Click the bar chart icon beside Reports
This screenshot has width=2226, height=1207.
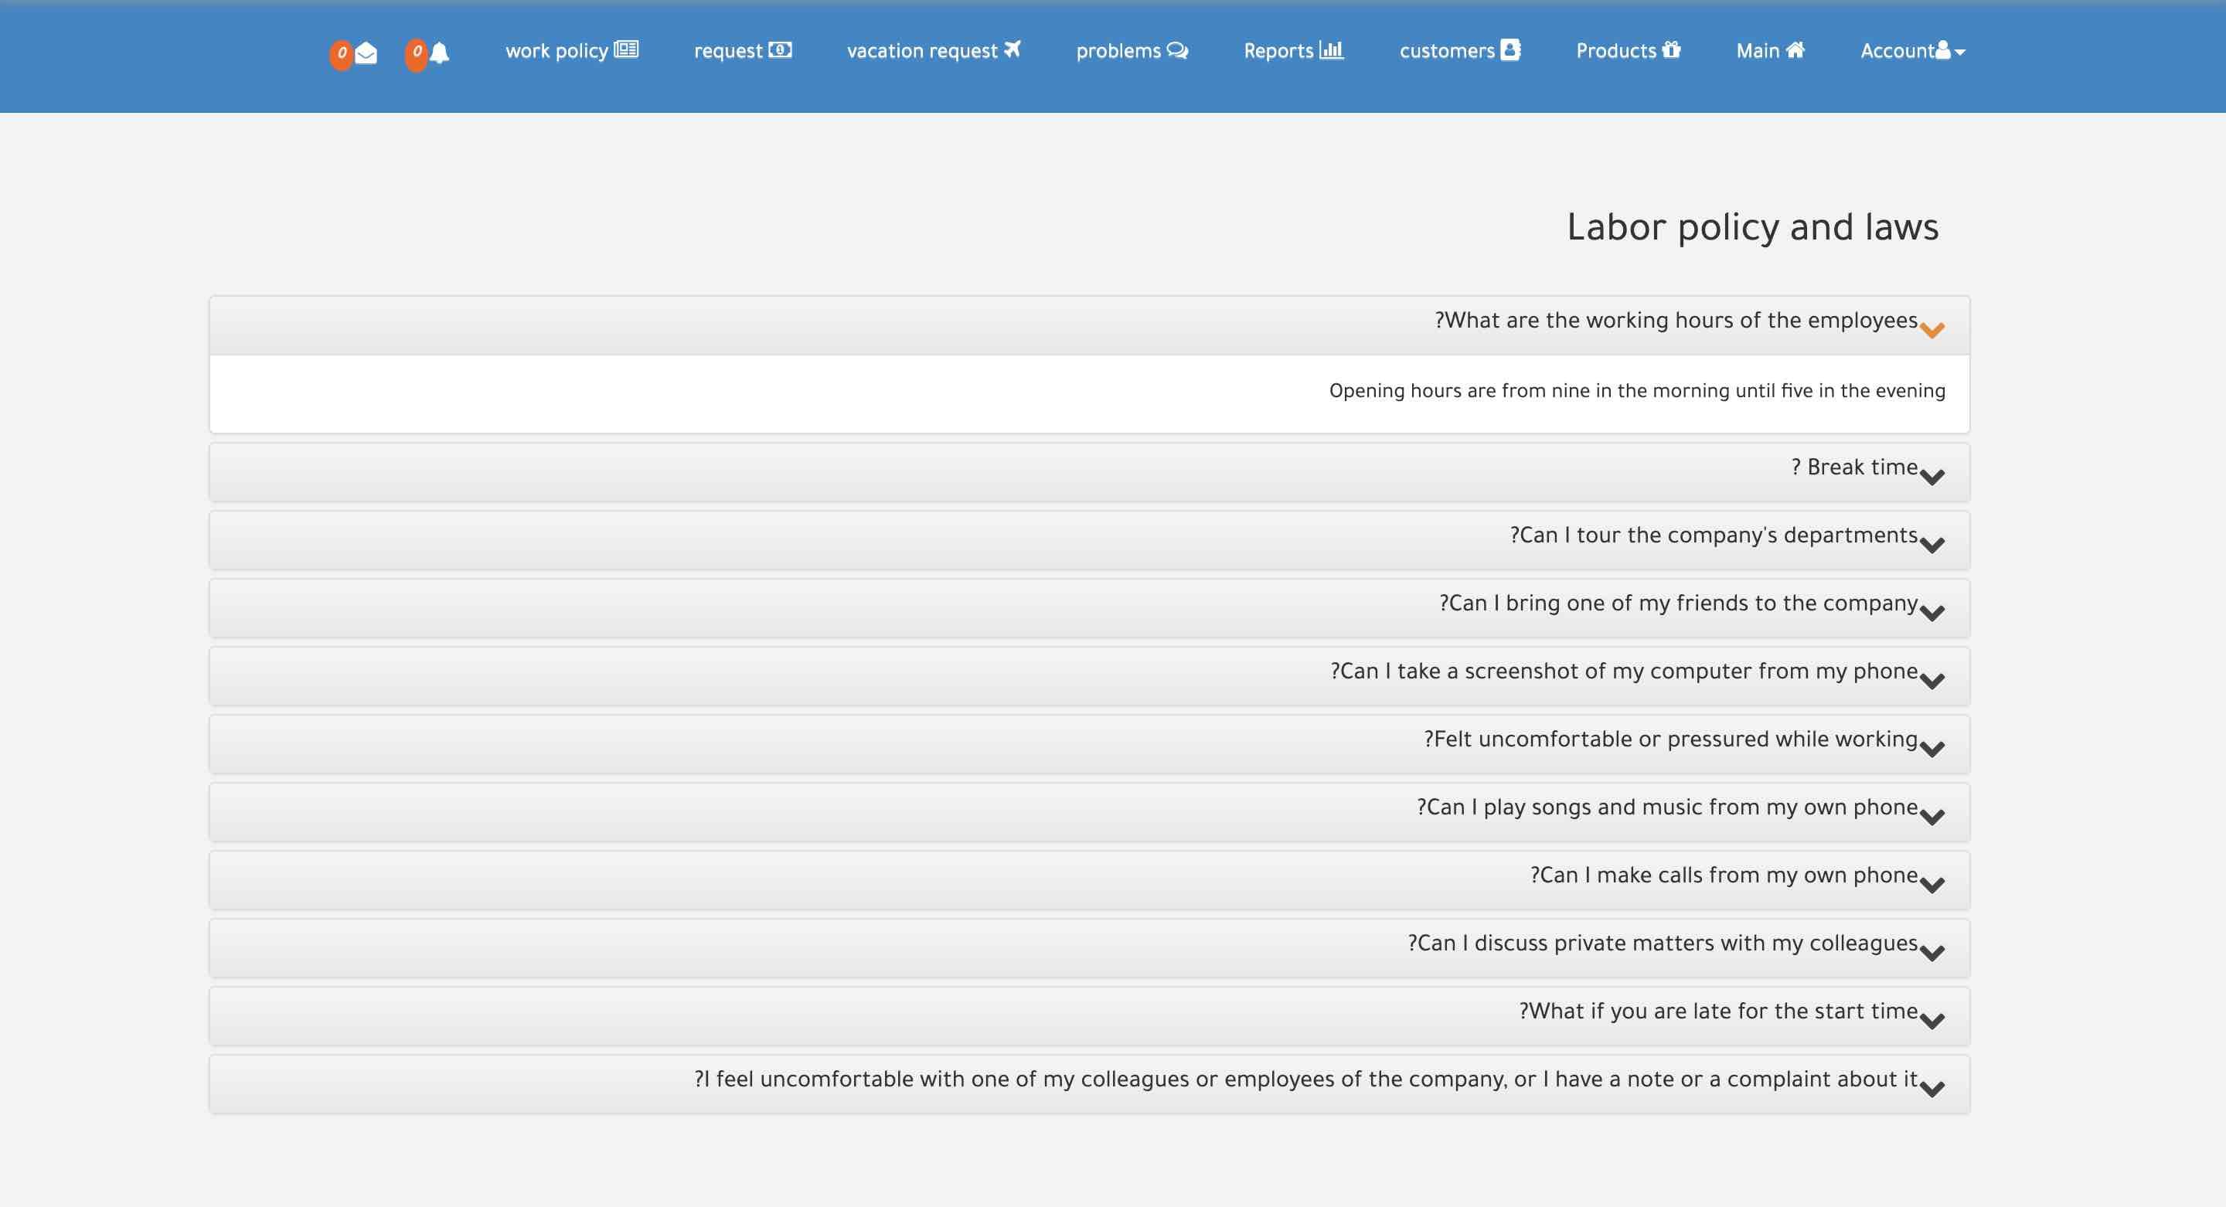point(1332,50)
